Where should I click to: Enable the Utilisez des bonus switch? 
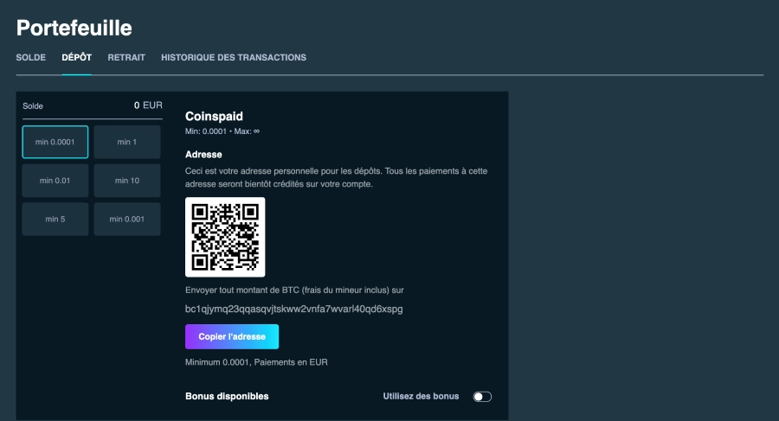tap(482, 397)
